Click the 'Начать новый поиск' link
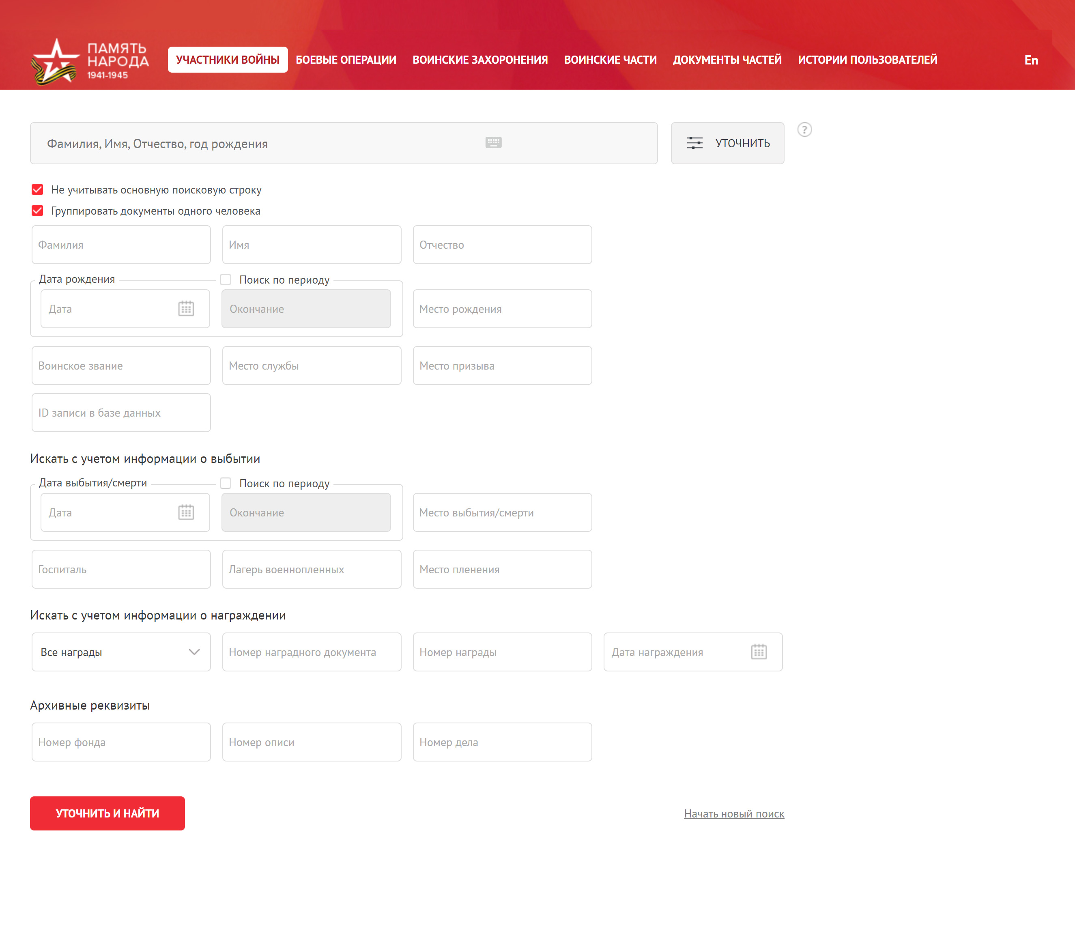This screenshot has width=1075, height=940. [x=733, y=813]
